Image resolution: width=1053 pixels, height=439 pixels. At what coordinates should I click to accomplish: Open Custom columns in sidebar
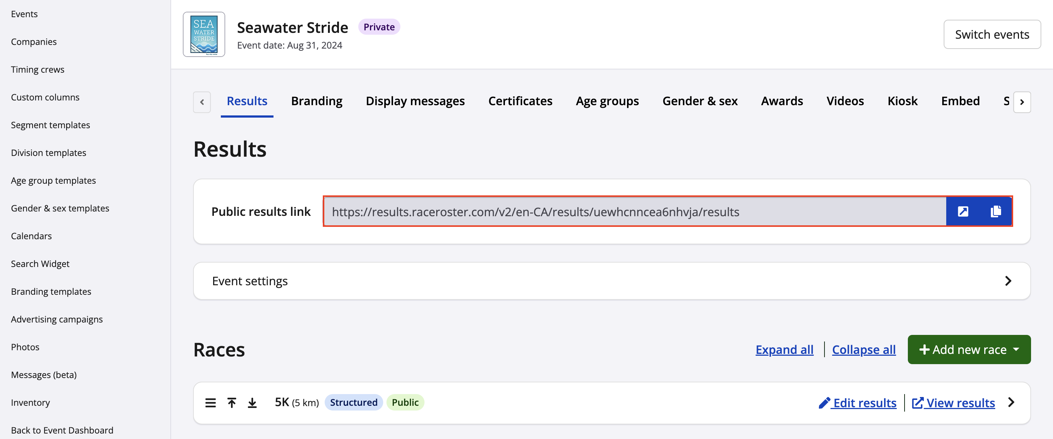[45, 97]
